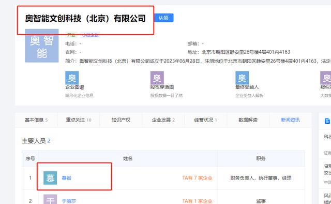
Task: Open the 新闻资讯 tab
Action: (290, 120)
